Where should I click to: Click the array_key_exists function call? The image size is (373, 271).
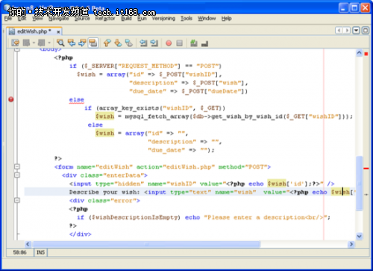(x=128, y=108)
